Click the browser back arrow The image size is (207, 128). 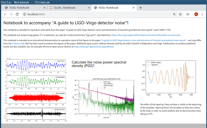tap(5, 14)
